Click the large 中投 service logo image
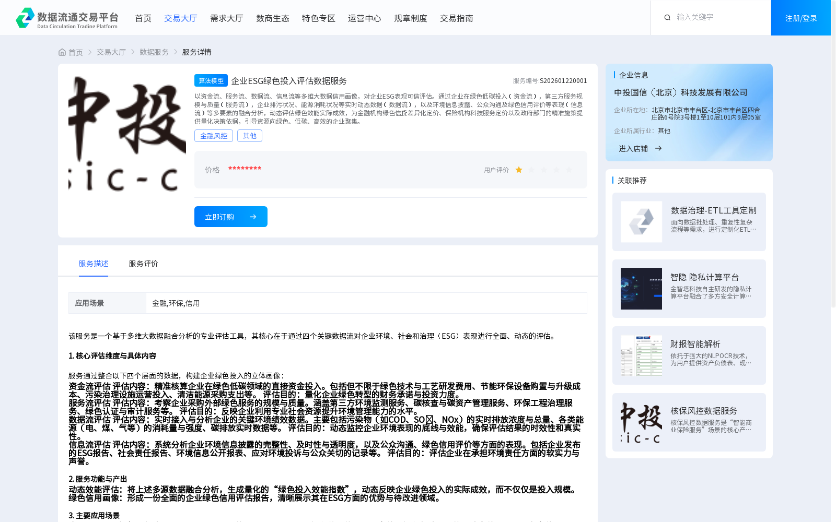The image size is (836, 522). (127, 133)
